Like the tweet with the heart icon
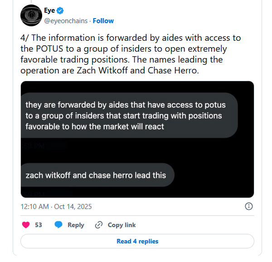Viewport: 272px width, 262px height. click(x=26, y=225)
